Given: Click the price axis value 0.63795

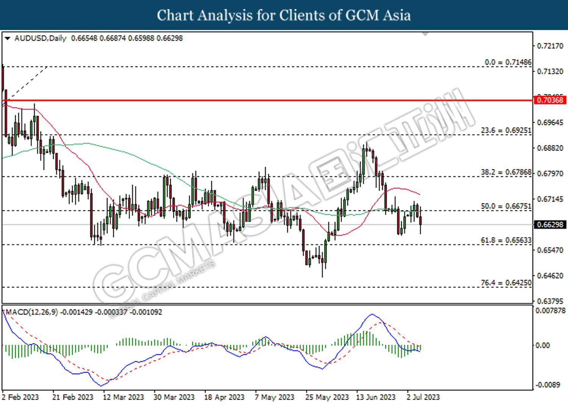Looking at the screenshot, I should tap(551, 301).
